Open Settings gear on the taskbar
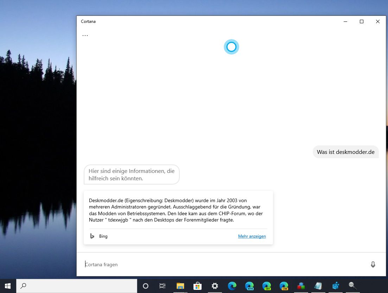This screenshot has height=293, width=388. click(x=215, y=286)
